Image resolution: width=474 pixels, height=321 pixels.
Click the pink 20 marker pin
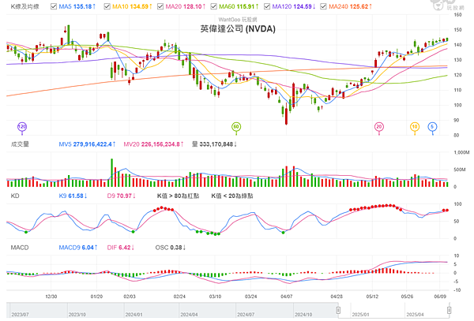click(x=379, y=127)
